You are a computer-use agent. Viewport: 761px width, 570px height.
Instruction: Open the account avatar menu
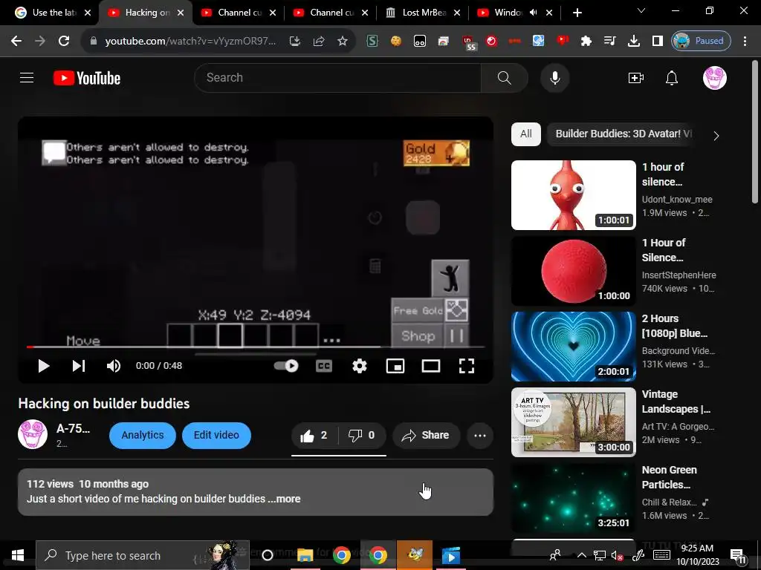[714, 77]
